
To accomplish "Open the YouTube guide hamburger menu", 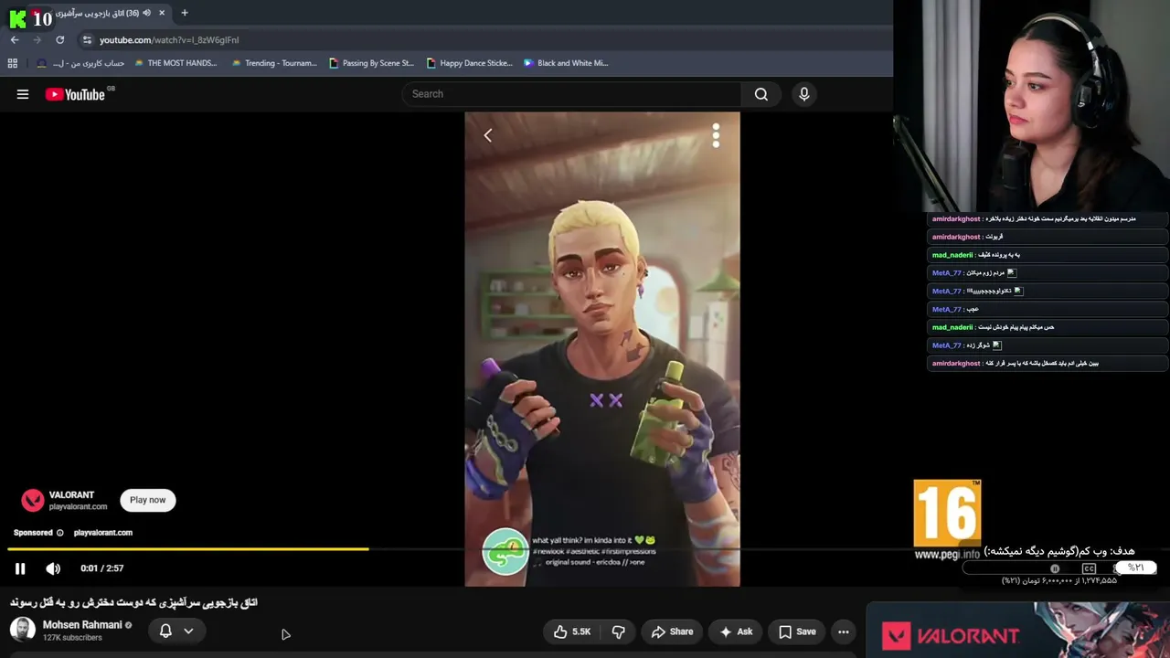I will [x=23, y=94].
